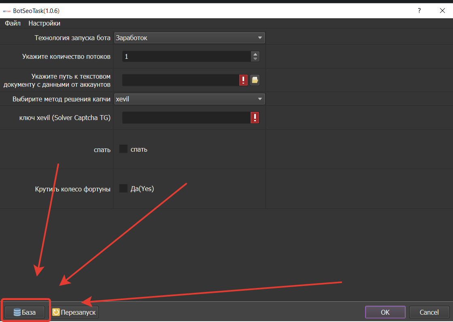This screenshot has height=322, width=453.
Task: Focus the accounts file path field
Action: point(181,80)
